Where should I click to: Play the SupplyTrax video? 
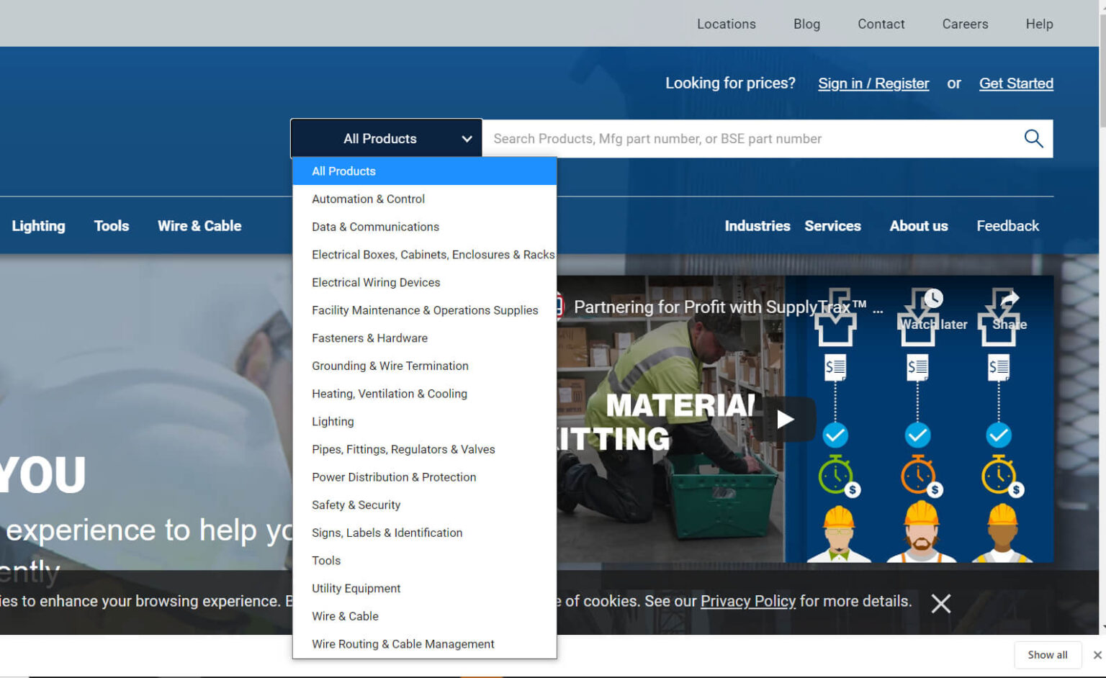pos(785,419)
